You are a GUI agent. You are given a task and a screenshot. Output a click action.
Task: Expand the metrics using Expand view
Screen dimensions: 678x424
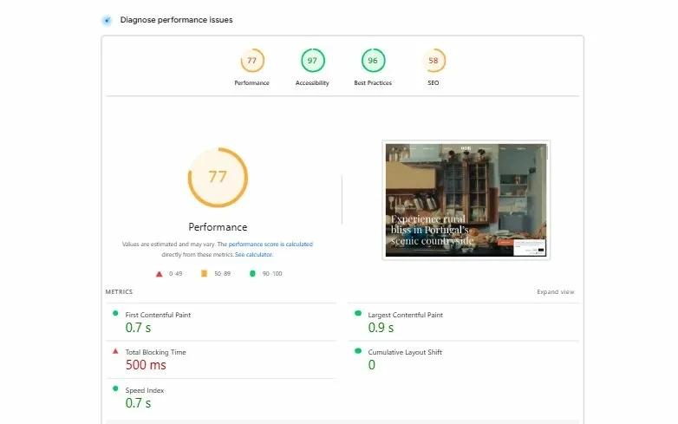(x=556, y=291)
